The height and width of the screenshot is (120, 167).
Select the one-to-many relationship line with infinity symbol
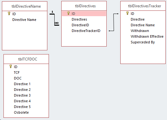pos(54,19)
